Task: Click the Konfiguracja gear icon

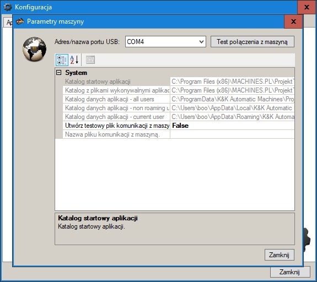Action: 8,7
